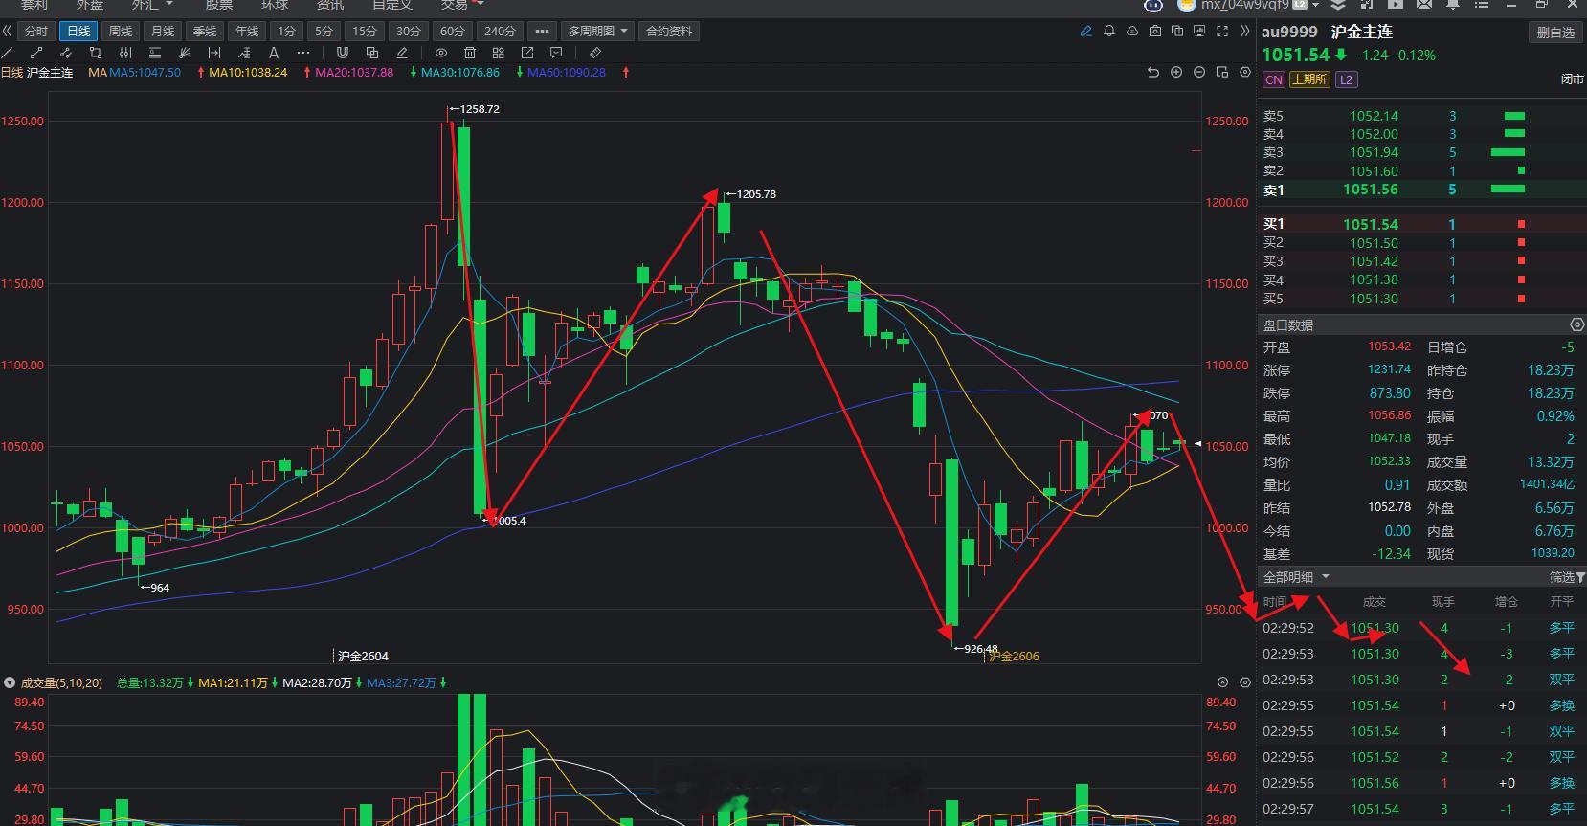
Task: Toggle the magnet snap tool
Action: pos(342,53)
